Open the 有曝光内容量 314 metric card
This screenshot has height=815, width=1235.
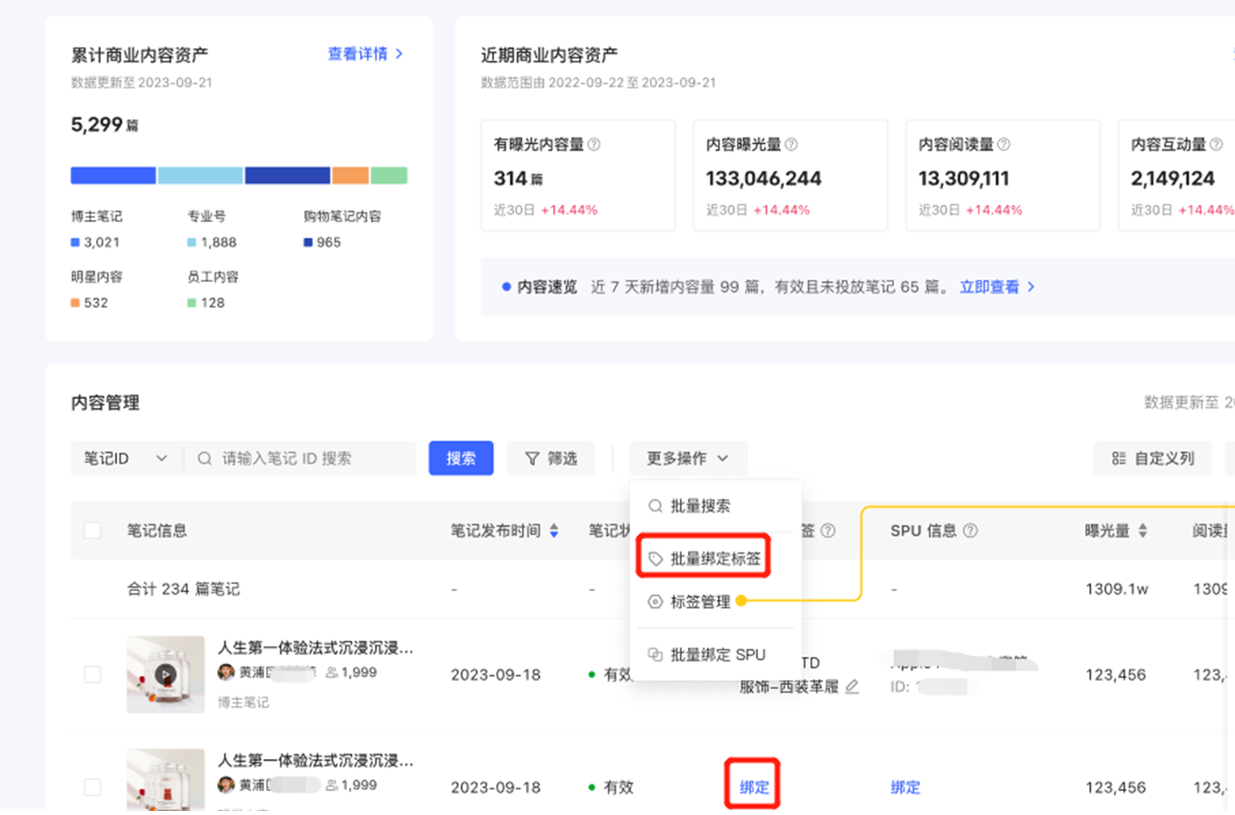pyautogui.click(x=578, y=176)
